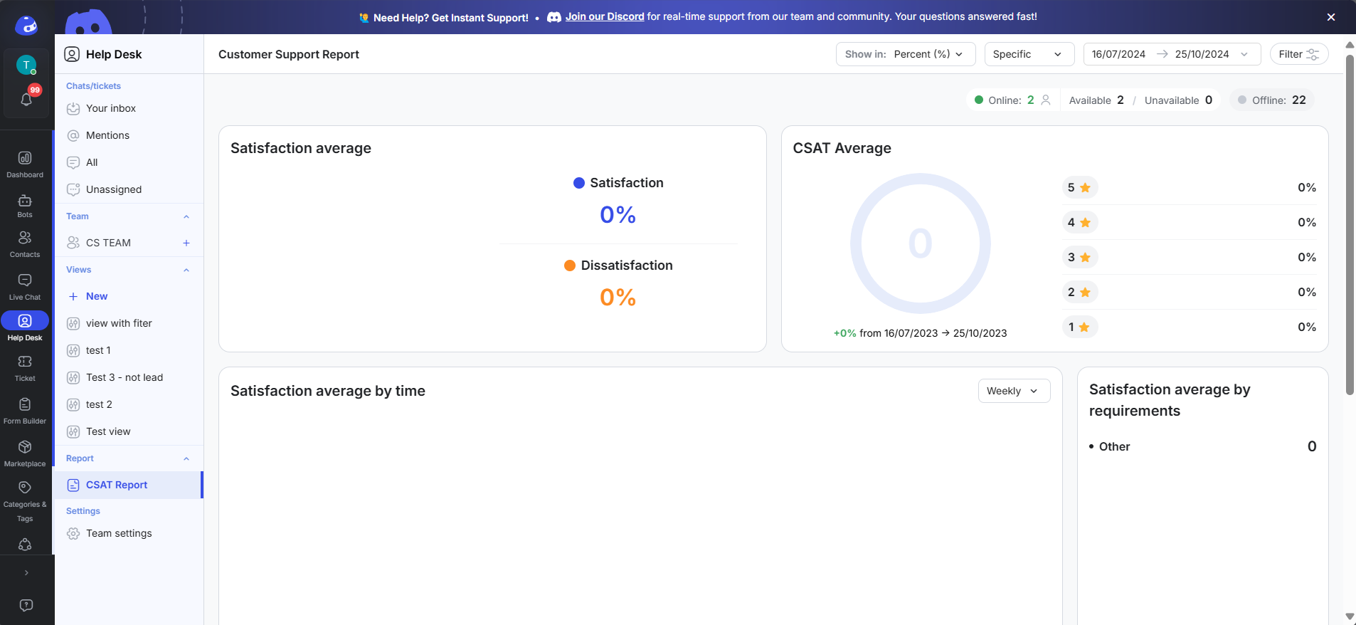Viewport: 1356px width, 625px height.
Task: Click the notifications bell icon
Action: click(26, 100)
